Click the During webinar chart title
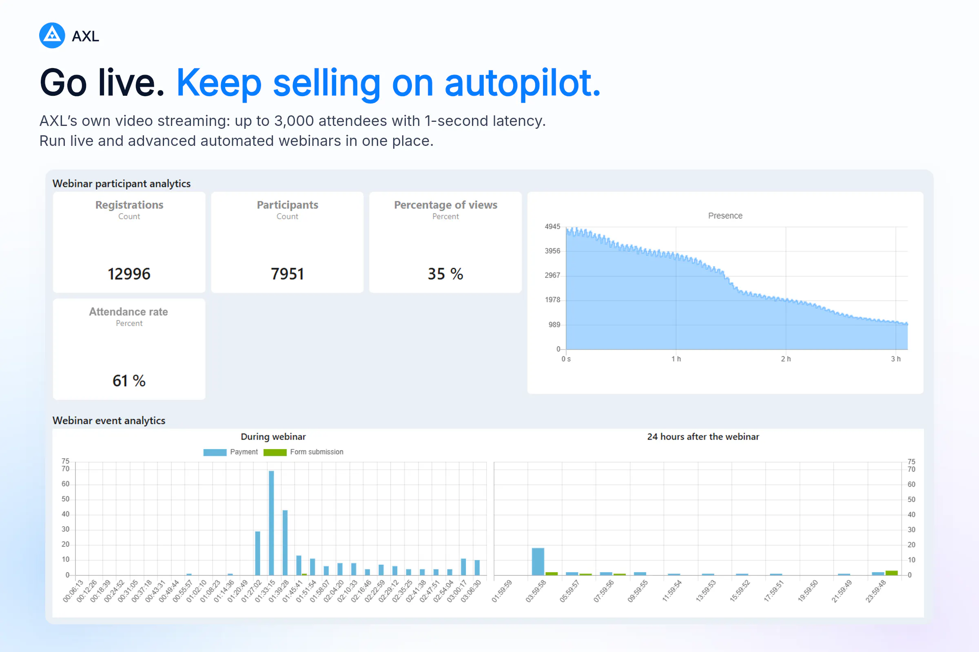 click(x=273, y=436)
